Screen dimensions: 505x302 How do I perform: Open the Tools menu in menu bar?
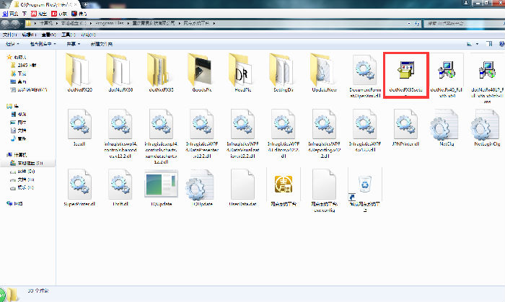click(x=66, y=34)
